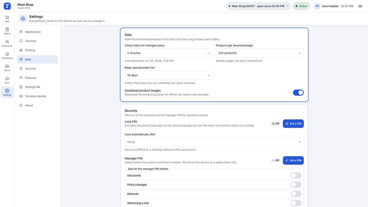Viewport: 368px width, 207px height.
Task: Select the About section
Action: point(37,105)
